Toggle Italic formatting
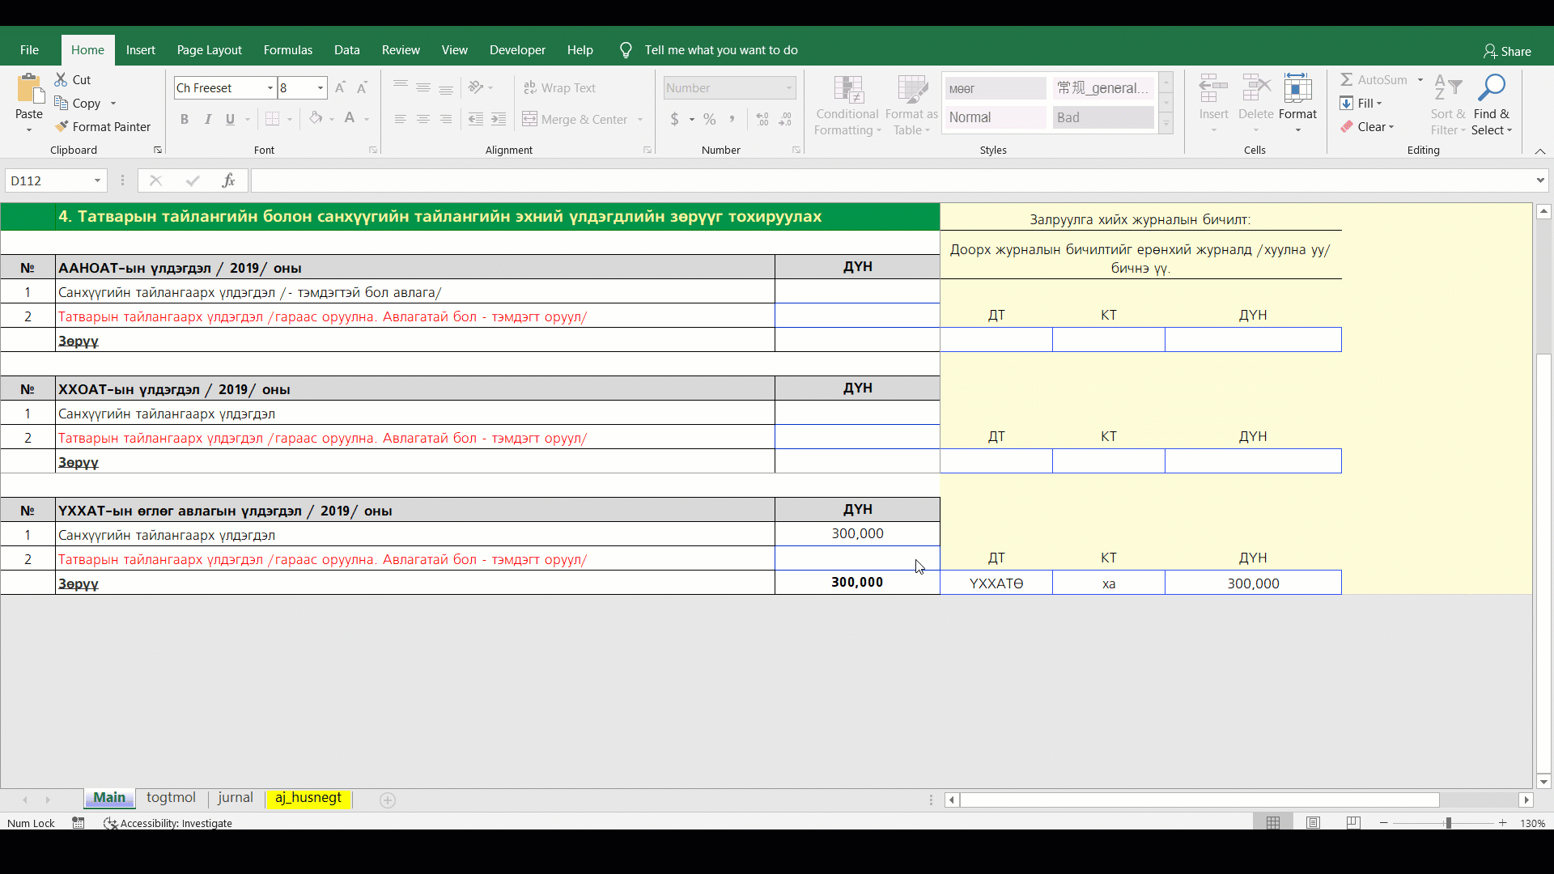The height and width of the screenshot is (874, 1554). click(207, 119)
